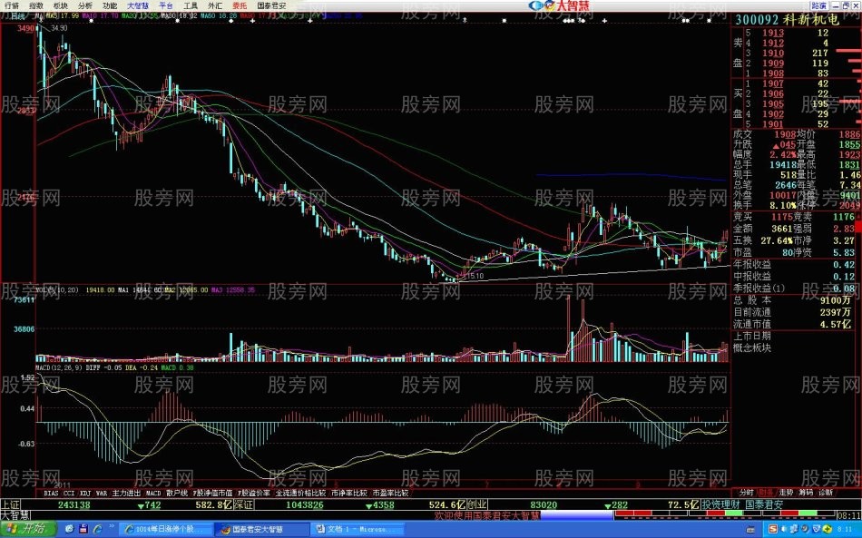Click the 08:11 clock in status bar
This screenshot has width=862, height=538.
coord(848,515)
